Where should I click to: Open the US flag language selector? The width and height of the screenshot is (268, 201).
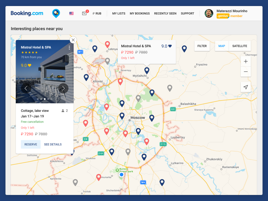click(71, 13)
